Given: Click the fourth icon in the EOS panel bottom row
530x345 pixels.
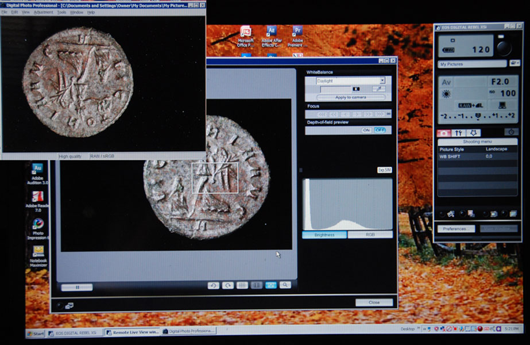Looking at the screenshot, I should (x=513, y=213).
